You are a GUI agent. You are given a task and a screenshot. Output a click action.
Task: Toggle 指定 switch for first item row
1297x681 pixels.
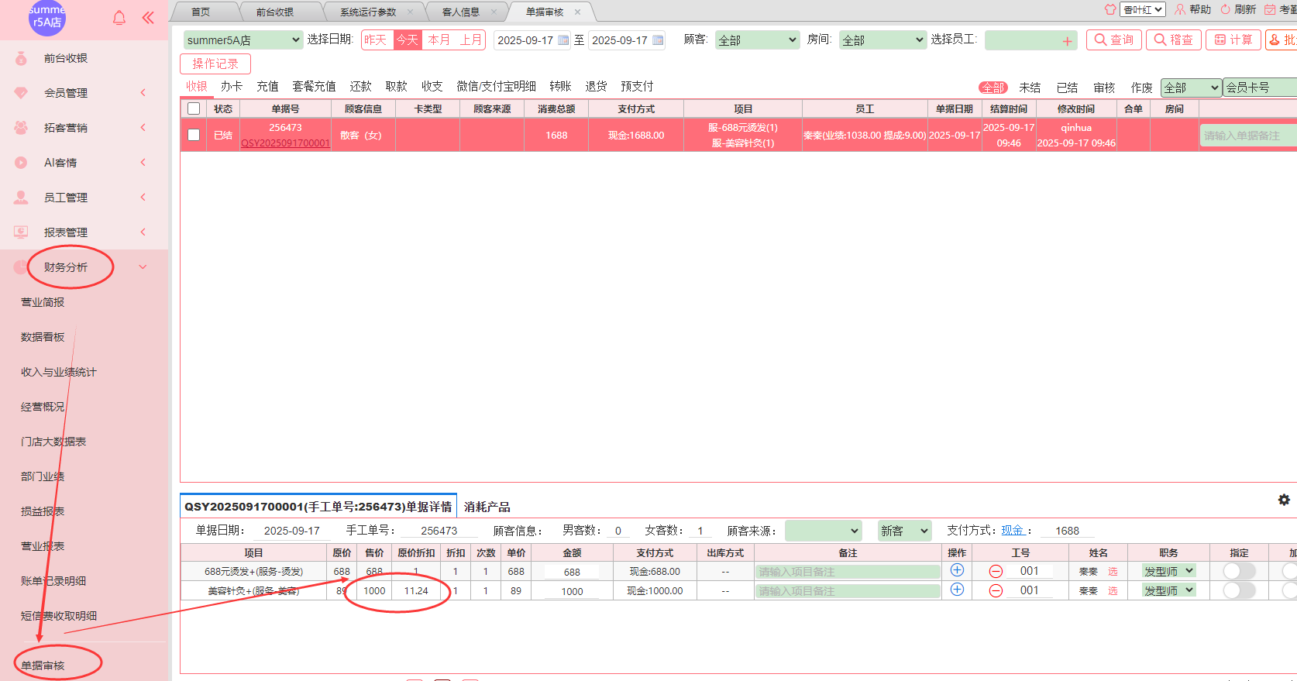pos(1238,571)
